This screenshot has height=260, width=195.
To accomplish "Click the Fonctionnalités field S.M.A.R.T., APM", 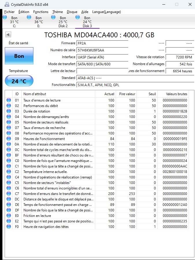I will [x=135, y=85].
